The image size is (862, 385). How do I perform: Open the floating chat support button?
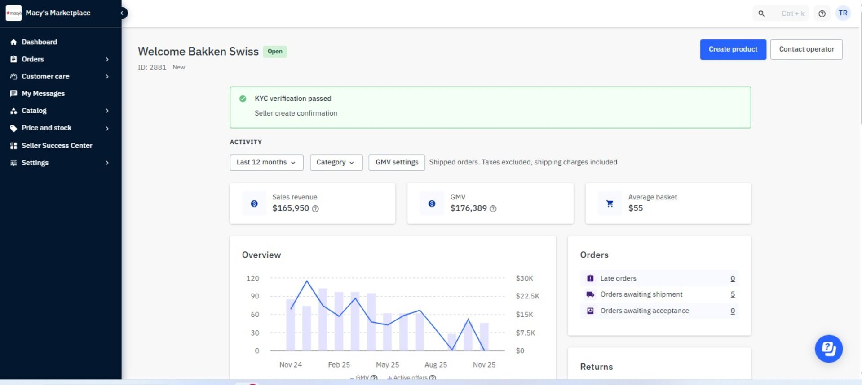click(x=829, y=349)
